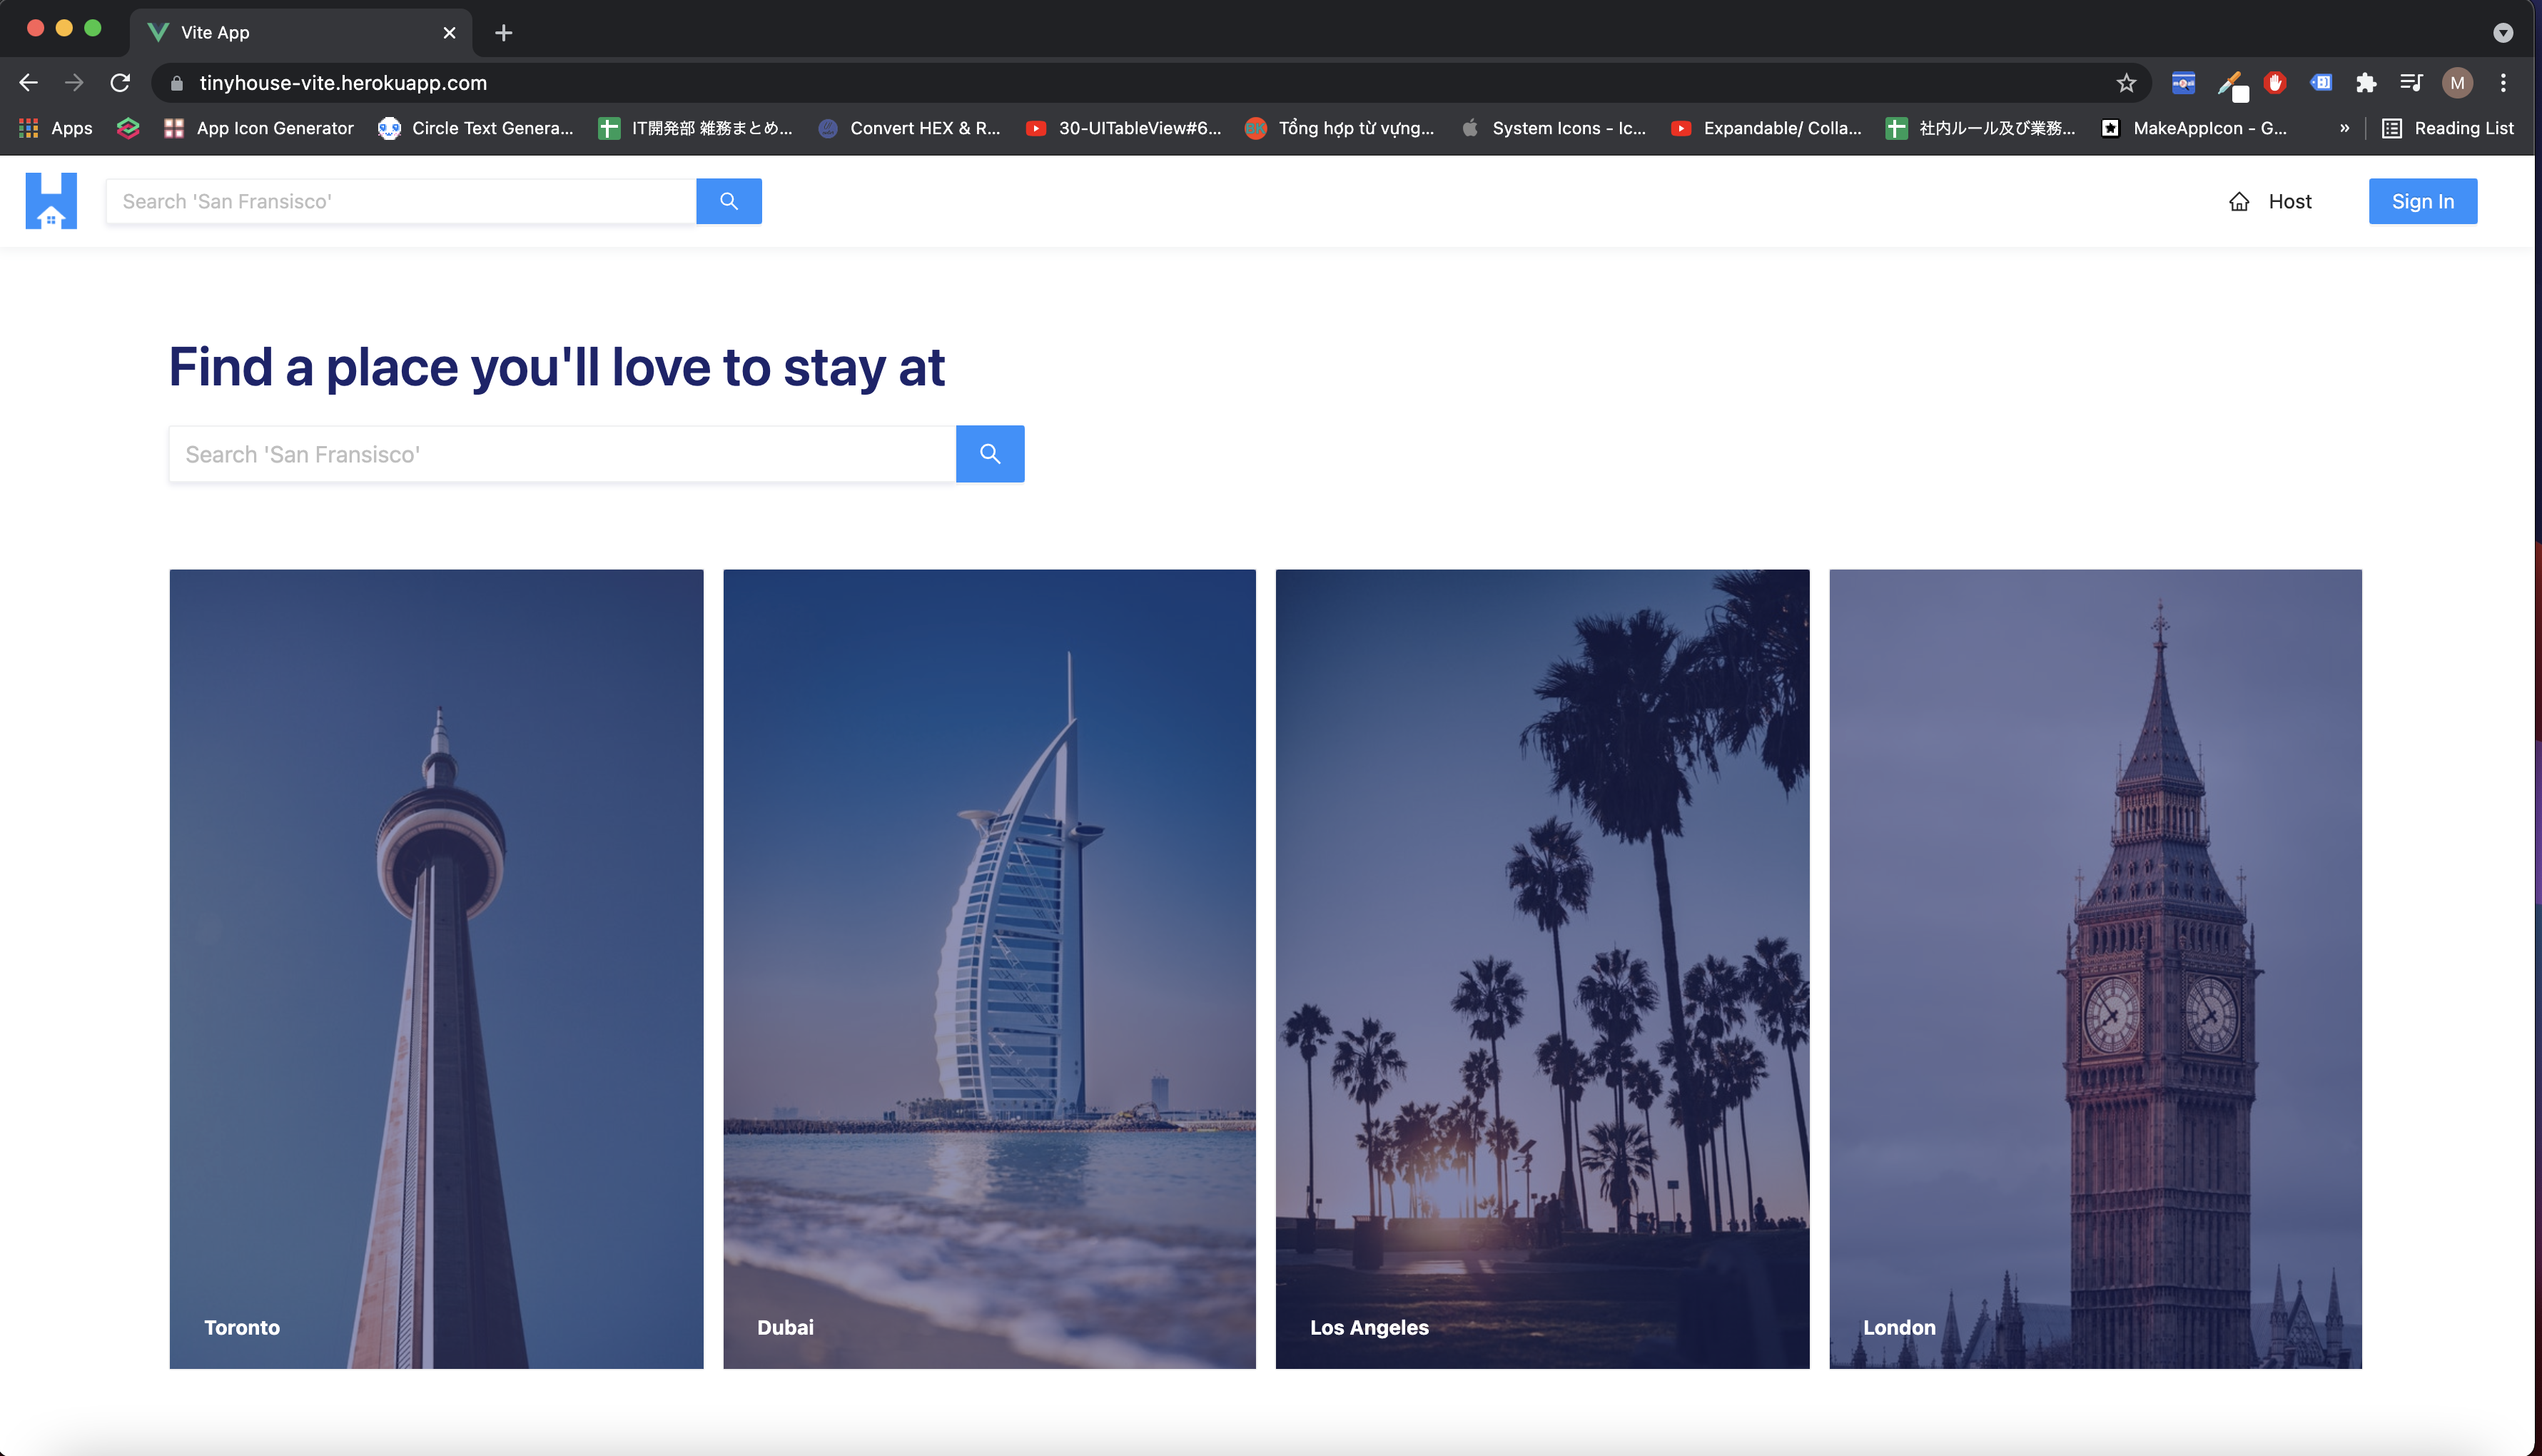Viewport: 2542px width, 1456px height.
Task: Click the Sign In button
Action: (2422, 201)
